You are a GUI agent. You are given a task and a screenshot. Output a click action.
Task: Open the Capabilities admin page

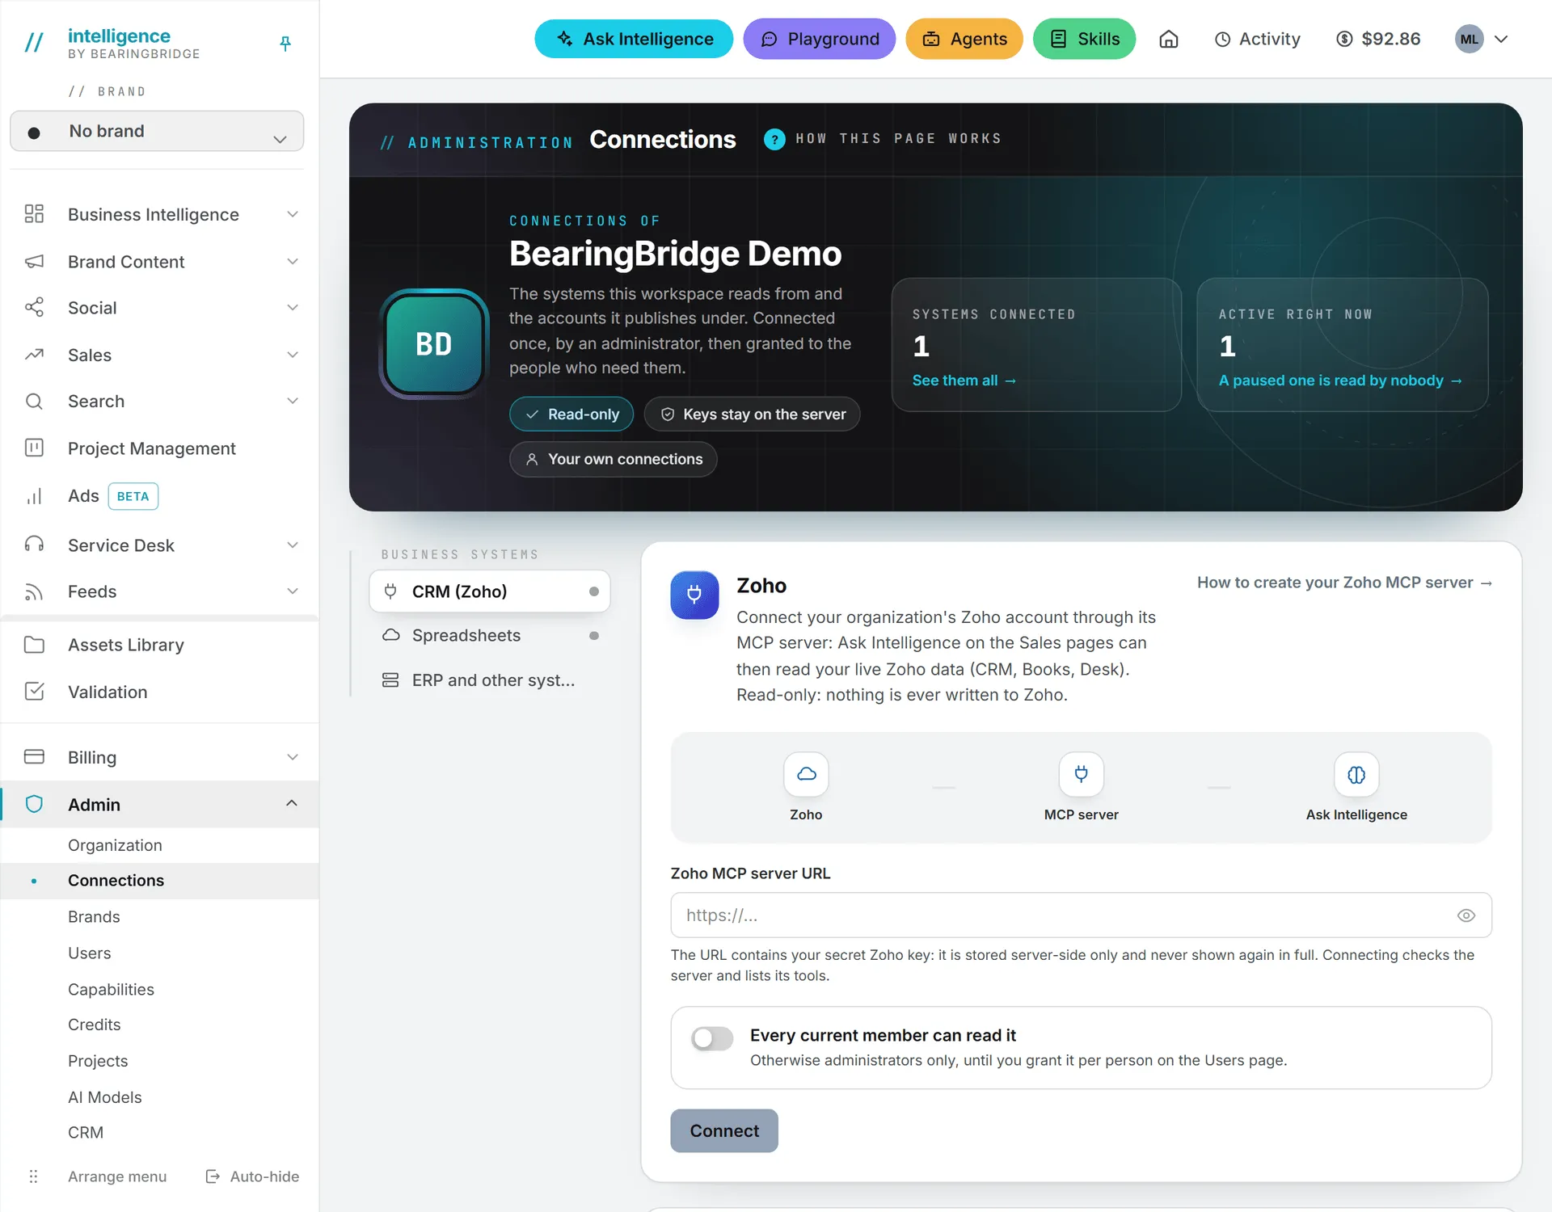click(111, 990)
